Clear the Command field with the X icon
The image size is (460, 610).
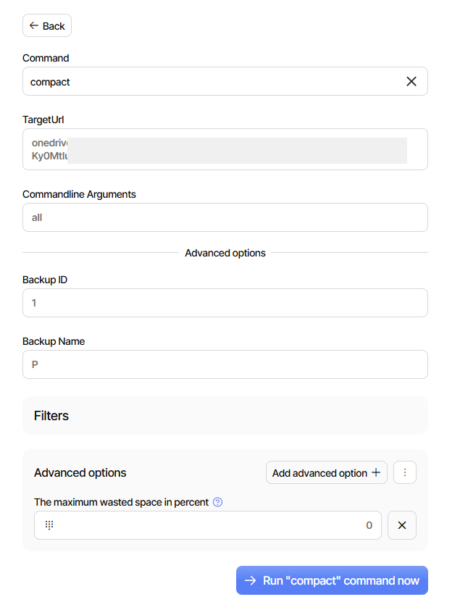411,82
